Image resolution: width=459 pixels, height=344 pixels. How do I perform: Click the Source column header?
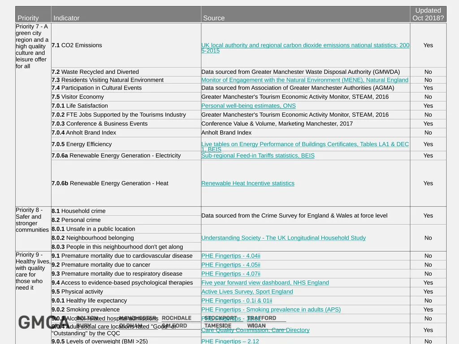[x=306, y=14]
